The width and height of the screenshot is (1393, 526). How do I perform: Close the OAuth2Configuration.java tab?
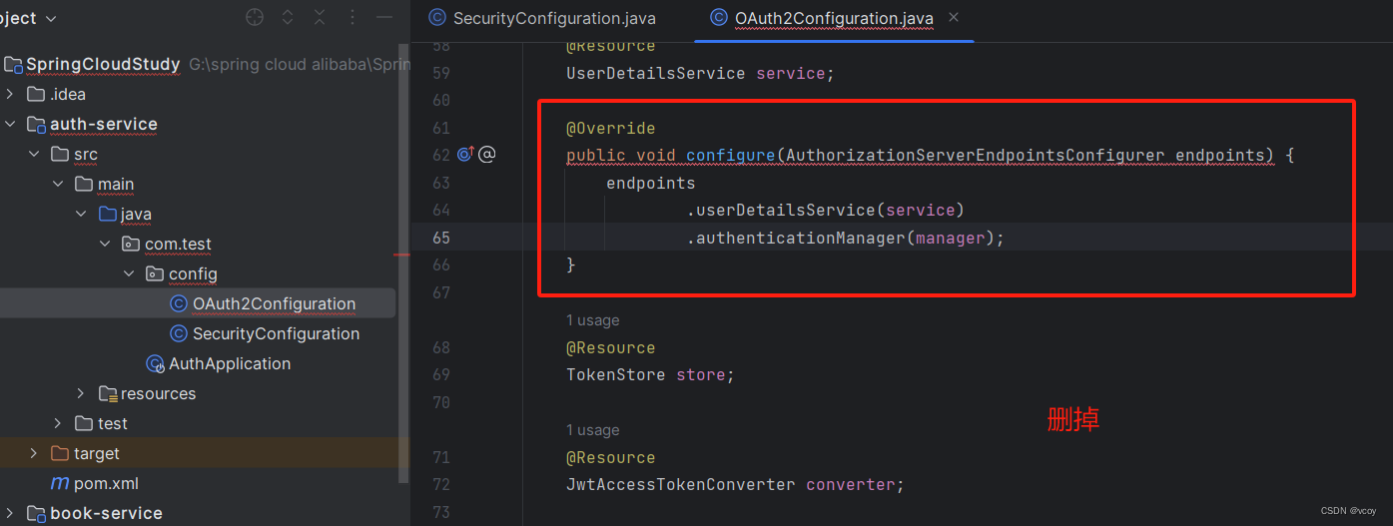coord(953,18)
